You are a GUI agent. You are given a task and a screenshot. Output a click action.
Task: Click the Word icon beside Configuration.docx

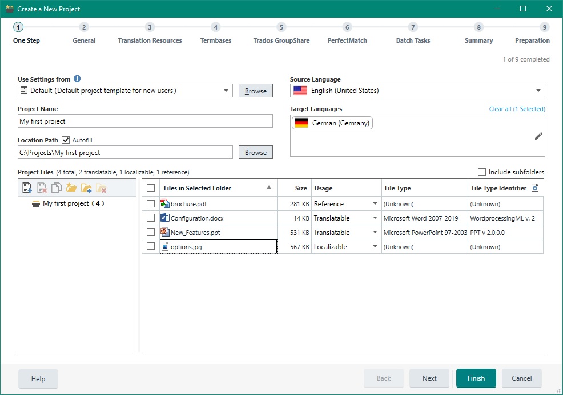click(x=165, y=218)
